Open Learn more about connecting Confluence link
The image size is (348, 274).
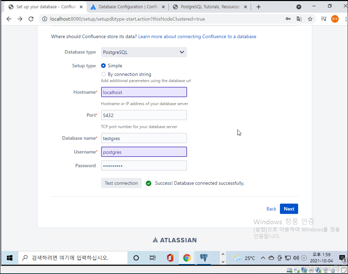tap(197, 37)
